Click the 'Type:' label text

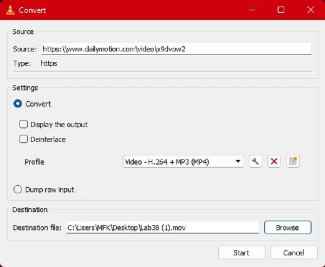(x=22, y=64)
